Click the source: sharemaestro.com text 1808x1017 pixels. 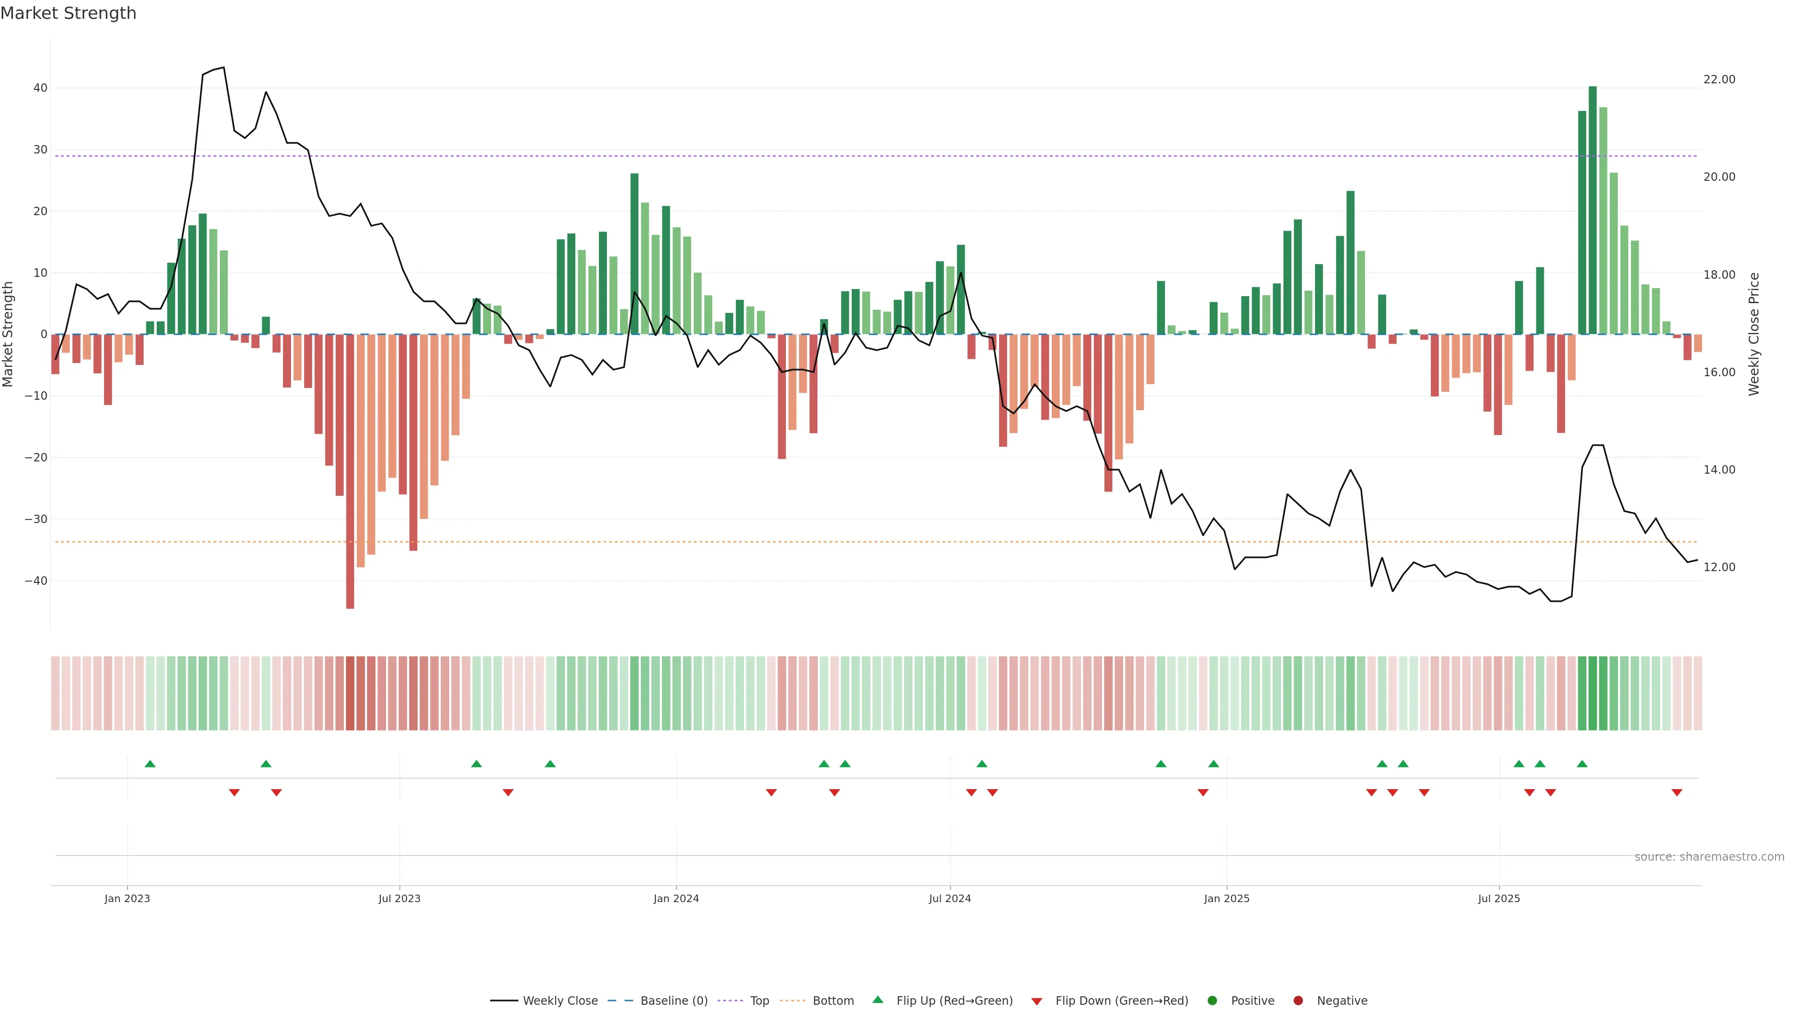pyautogui.click(x=1709, y=856)
